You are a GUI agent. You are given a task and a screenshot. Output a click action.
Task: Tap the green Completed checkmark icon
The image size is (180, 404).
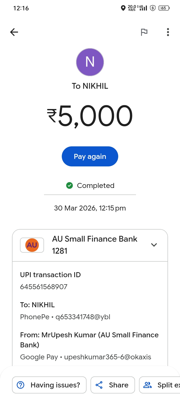(69, 185)
